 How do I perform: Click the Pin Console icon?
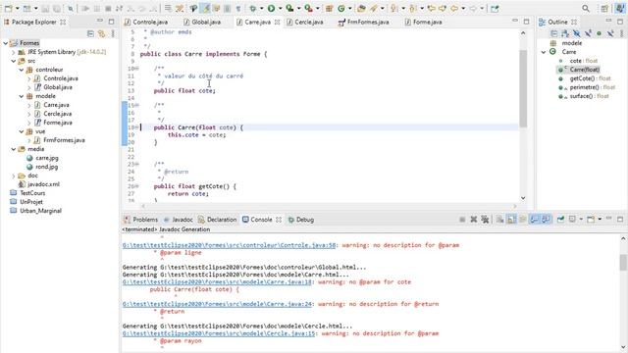point(560,220)
